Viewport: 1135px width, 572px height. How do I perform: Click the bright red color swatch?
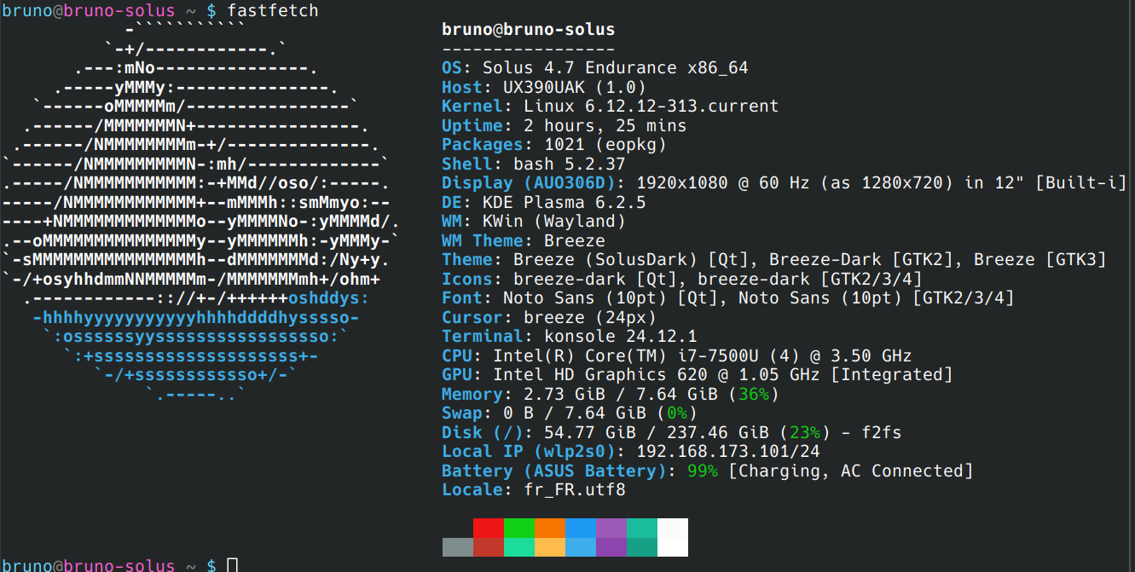point(489,528)
